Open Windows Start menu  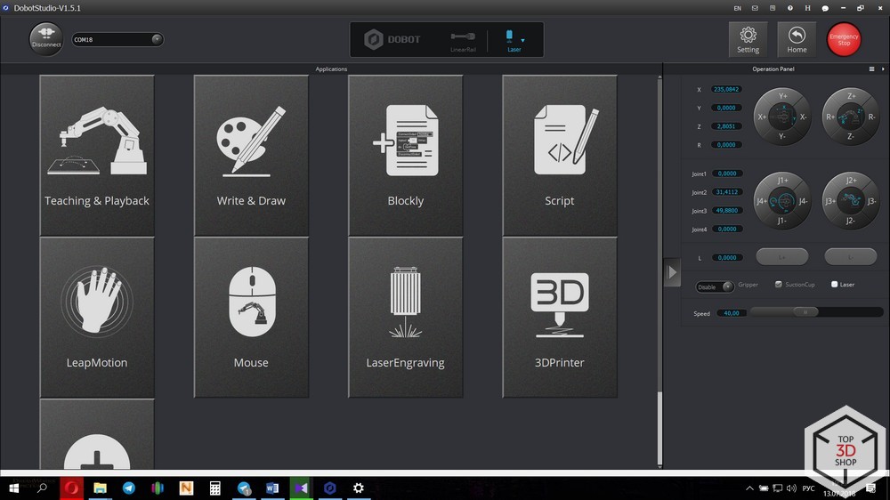coord(13,488)
